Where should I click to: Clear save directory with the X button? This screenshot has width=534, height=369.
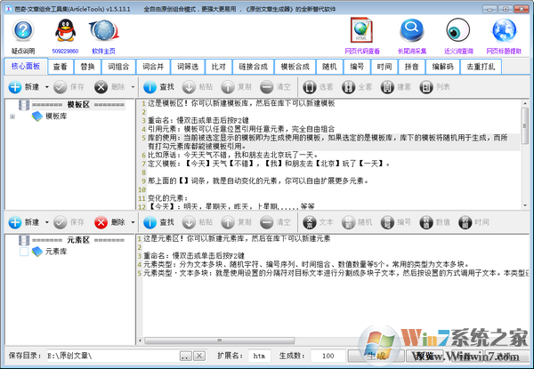[x=199, y=356]
